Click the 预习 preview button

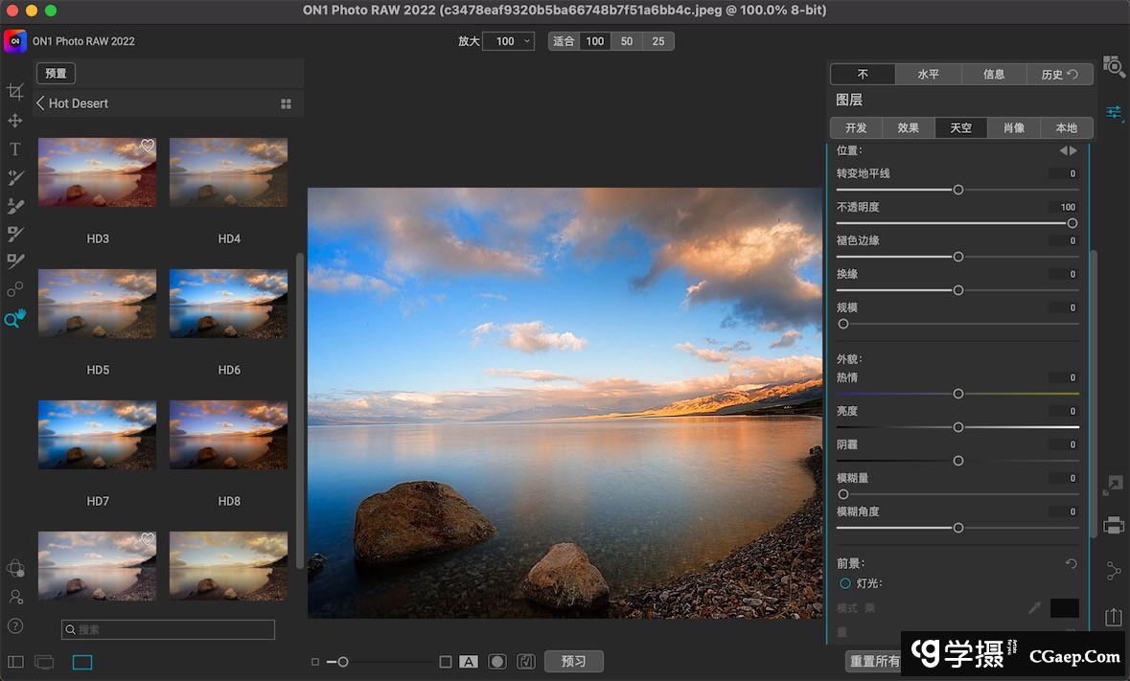pos(573,662)
